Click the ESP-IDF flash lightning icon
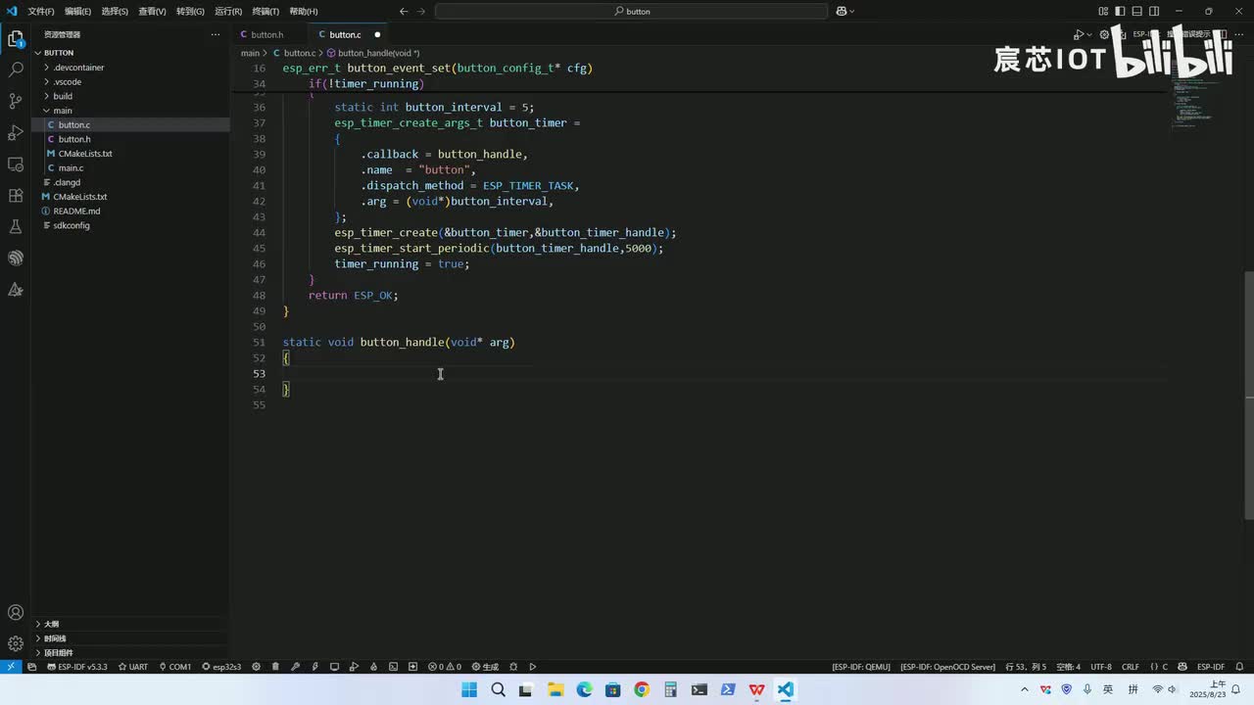This screenshot has height=705, width=1254. (314, 667)
